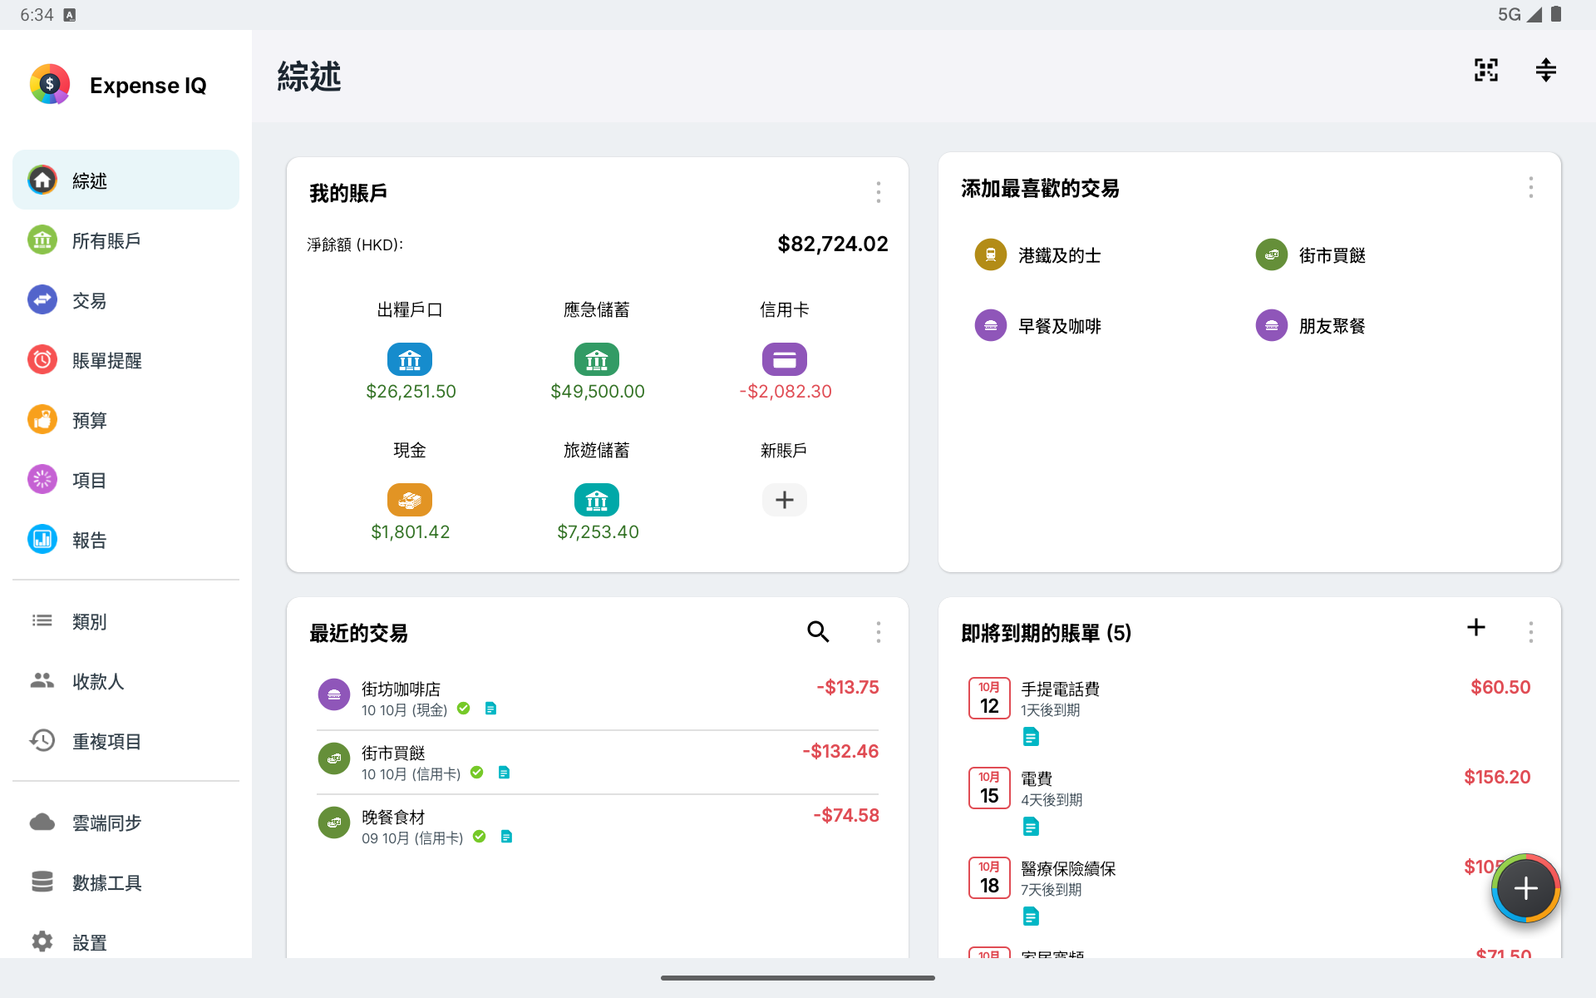Screen dimensions: 1596x998
Task: Add favorite transaction 早餐及咖啡
Action: point(1038,326)
